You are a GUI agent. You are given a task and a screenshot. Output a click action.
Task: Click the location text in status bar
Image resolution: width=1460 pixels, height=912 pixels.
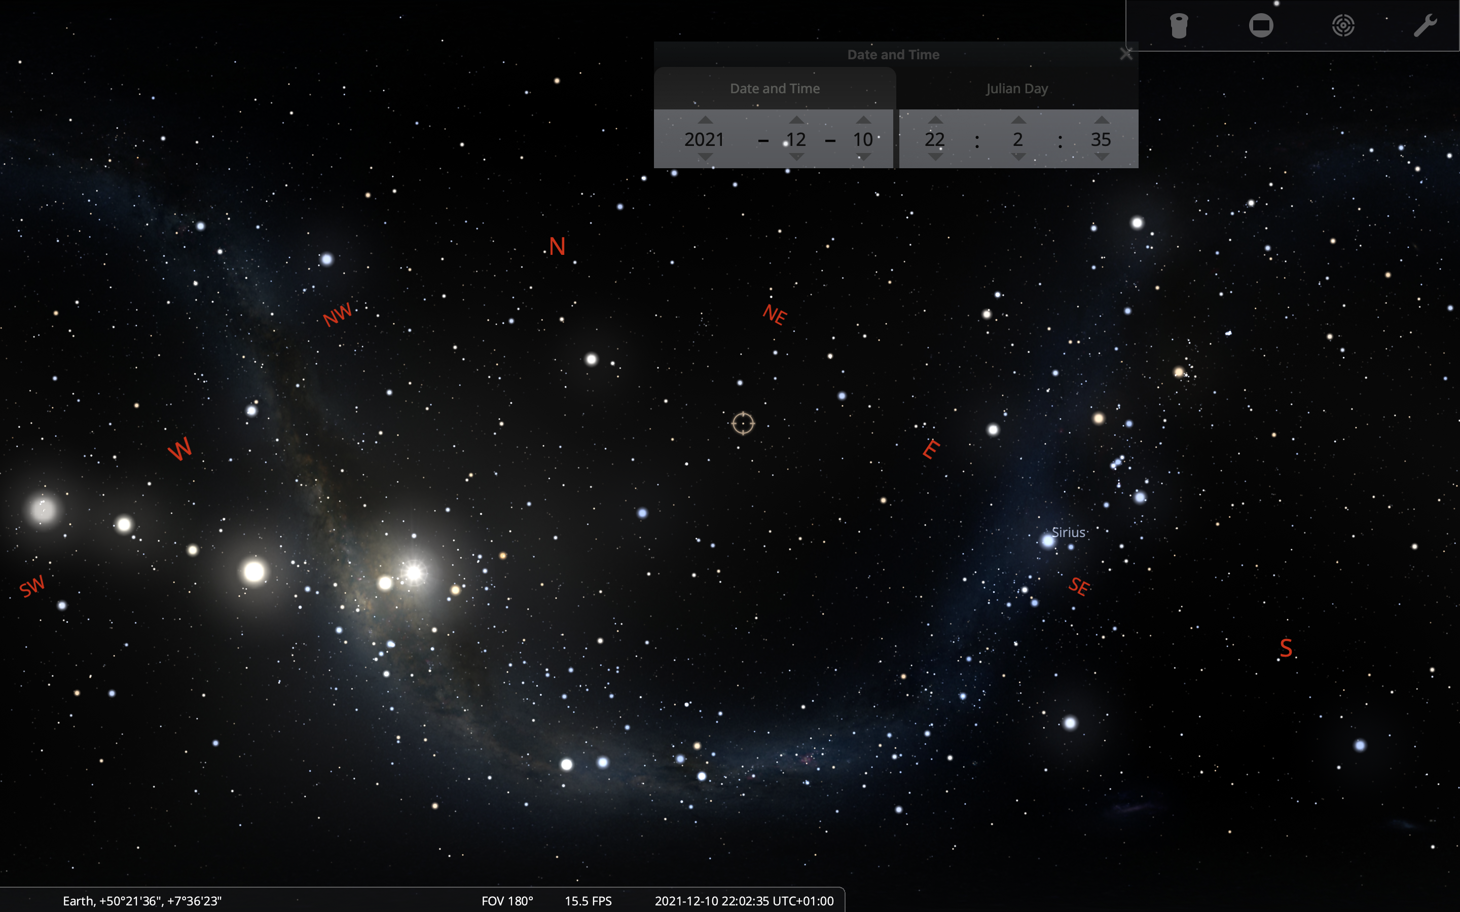142,900
